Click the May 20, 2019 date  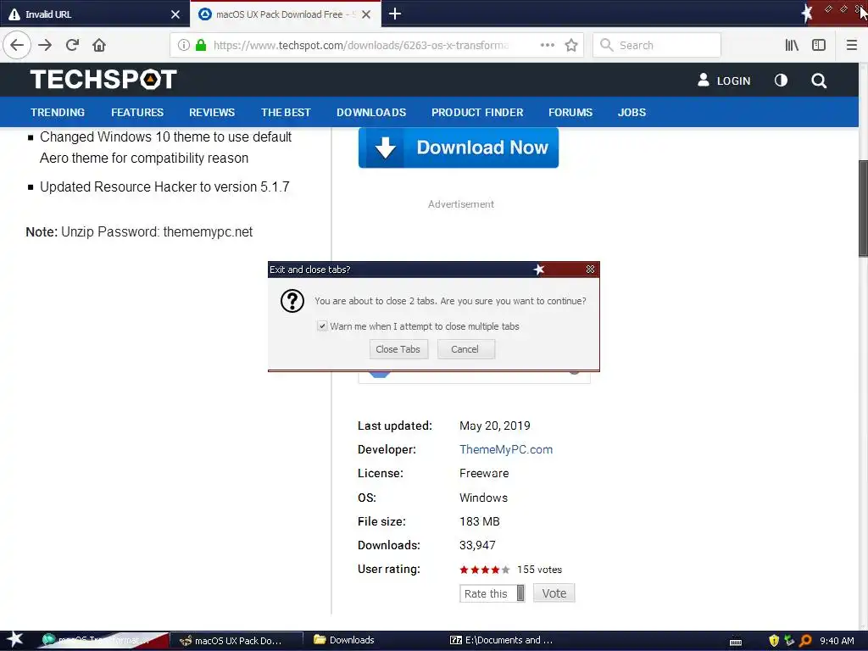pyautogui.click(x=495, y=426)
